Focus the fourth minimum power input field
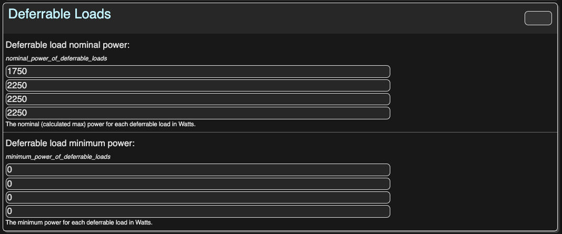 point(198,211)
